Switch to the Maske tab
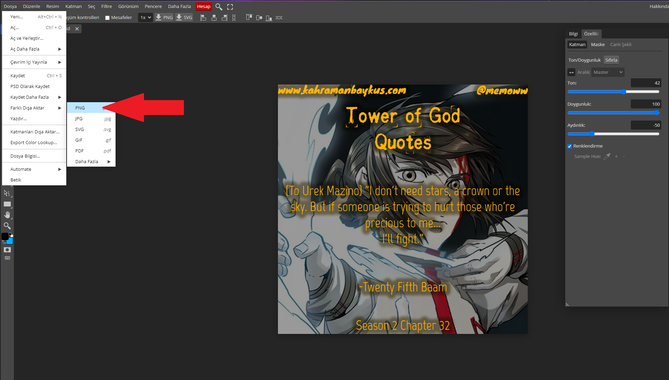 (598, 45)
